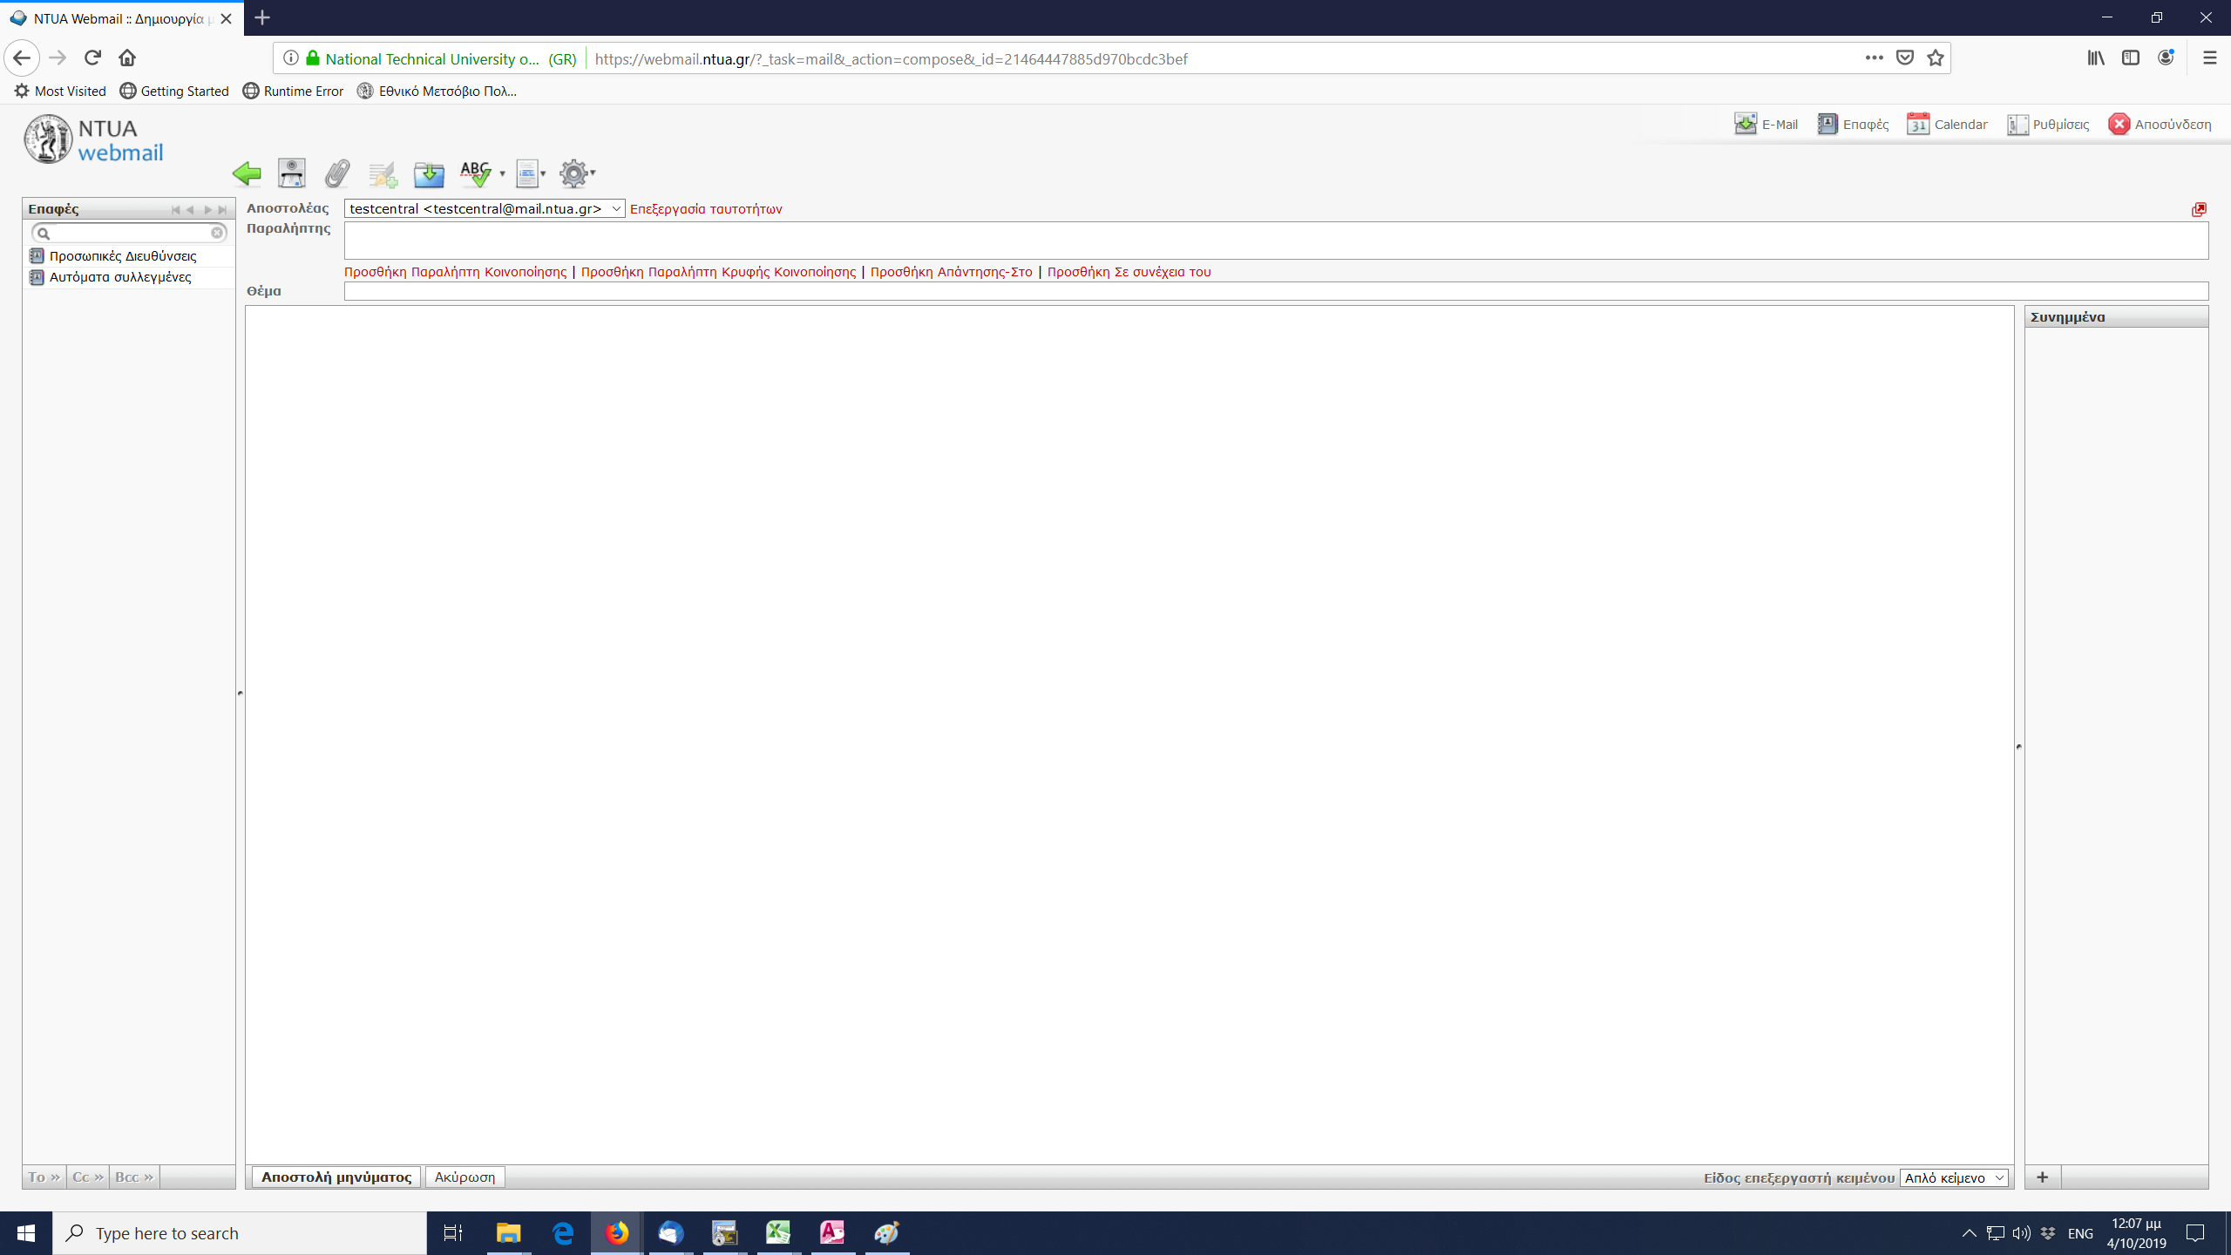Click the browser back button
Screen dimensions: 2231x1255
coord(22,58)
